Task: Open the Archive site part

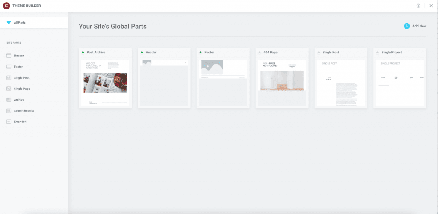Action: pyautogui.click(x=19, y=100)
